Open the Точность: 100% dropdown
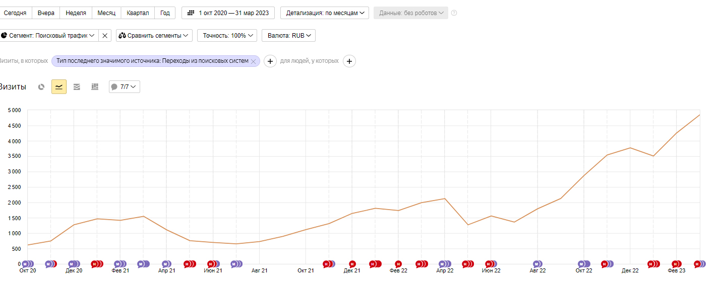Viewport: 722px width, 287px height. (x=227, y=36)
